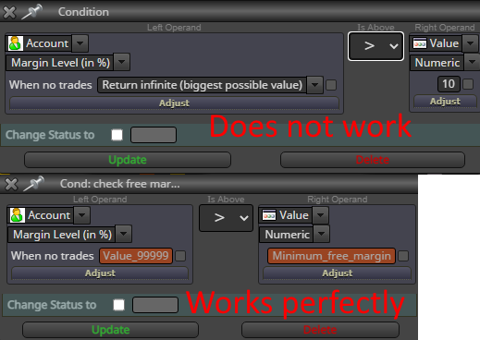Click Adjust under Left Operand in lower panel
Screen dimensions: 480x340
pos(100,273)
